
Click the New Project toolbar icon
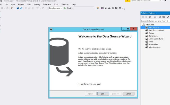click(x=12, y=8)
